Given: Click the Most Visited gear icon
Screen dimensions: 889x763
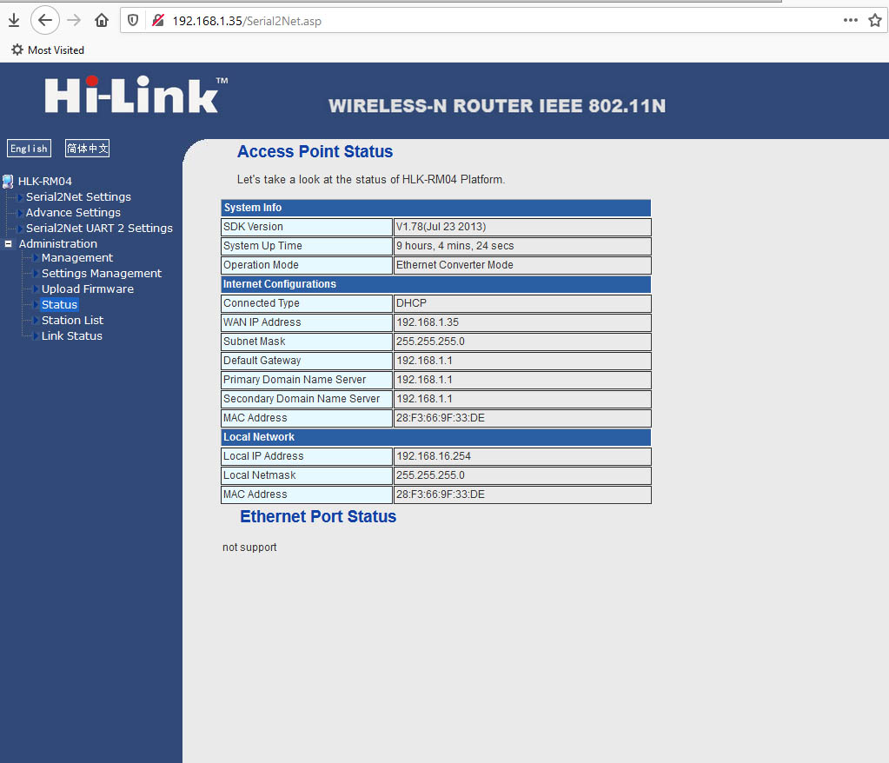Looking at the screenshot, I should coord(17,50).
